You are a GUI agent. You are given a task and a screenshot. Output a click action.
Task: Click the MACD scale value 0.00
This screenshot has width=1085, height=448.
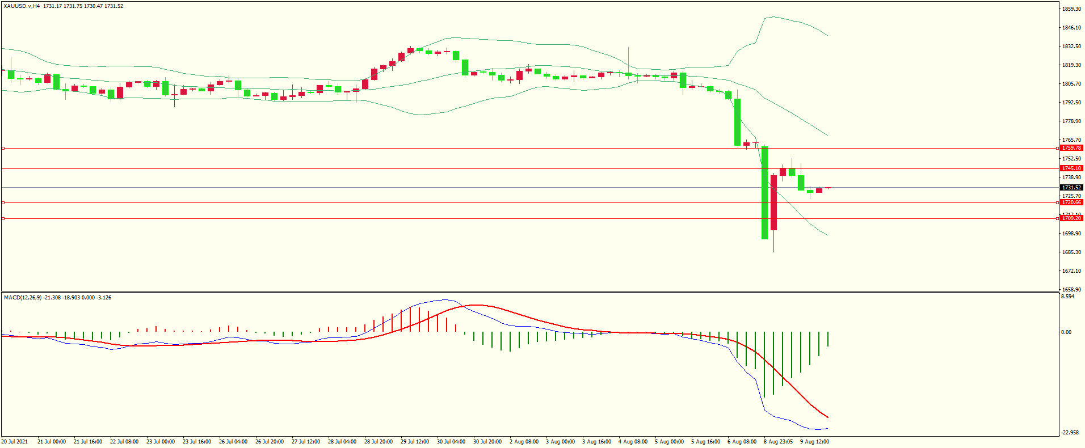tap(1066, 332)
